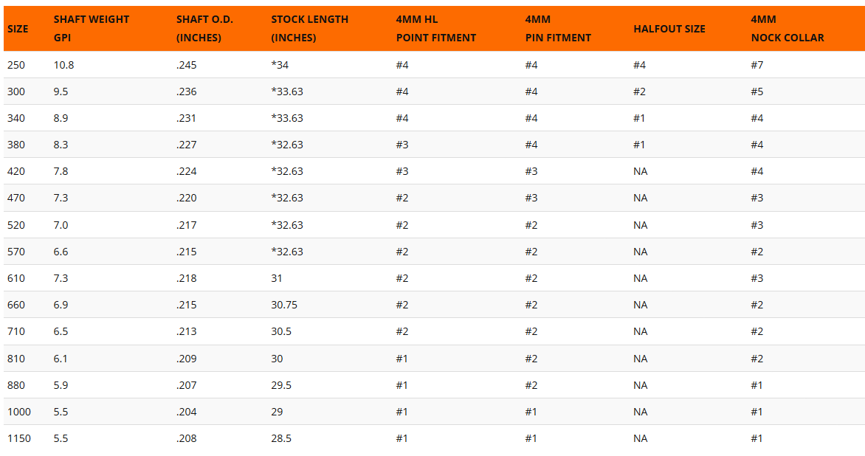
Task: Select the #5 nock collar value
Action: click(757, 91)
